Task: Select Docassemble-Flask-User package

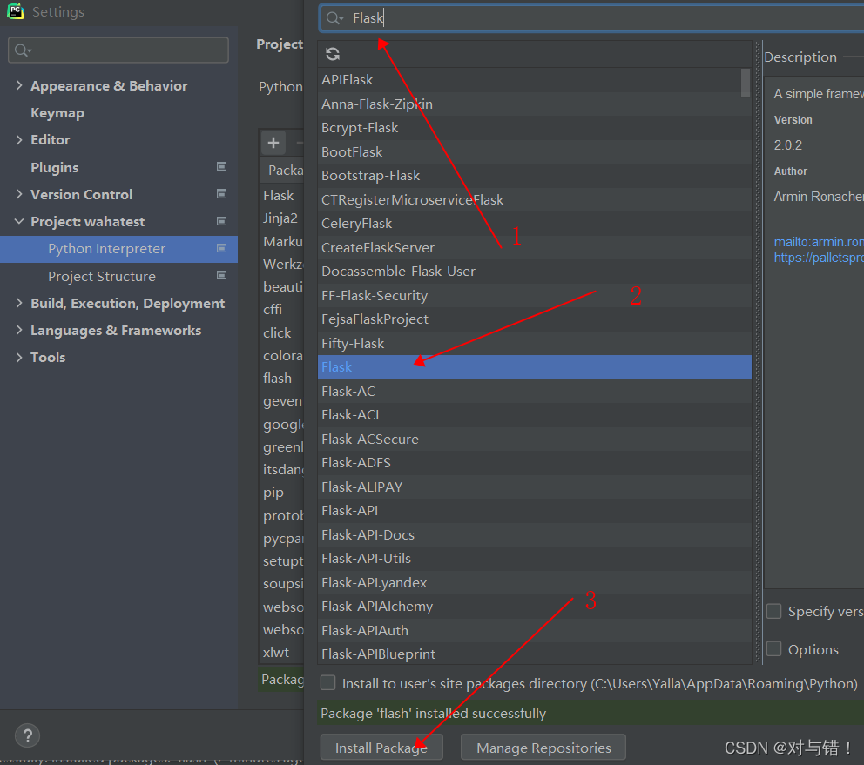Action: pos(535,272)
